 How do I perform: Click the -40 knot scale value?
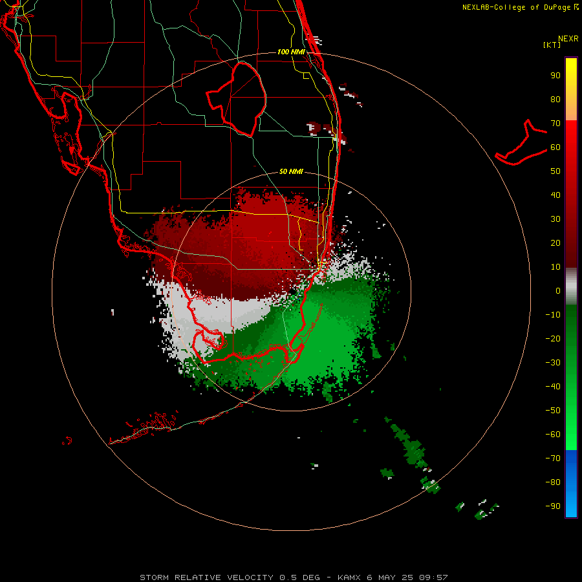553,387
